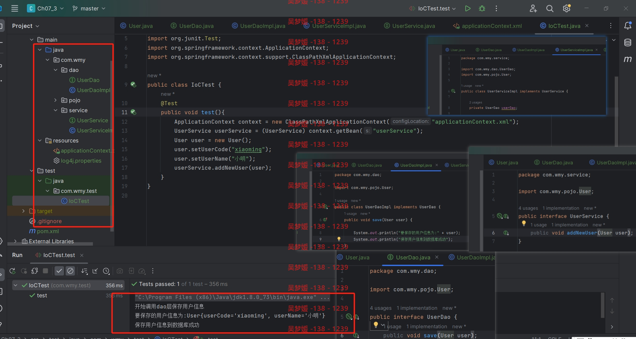Open test history clock
The width and height of the screenshot is (636, 339).
click(106, 271)
